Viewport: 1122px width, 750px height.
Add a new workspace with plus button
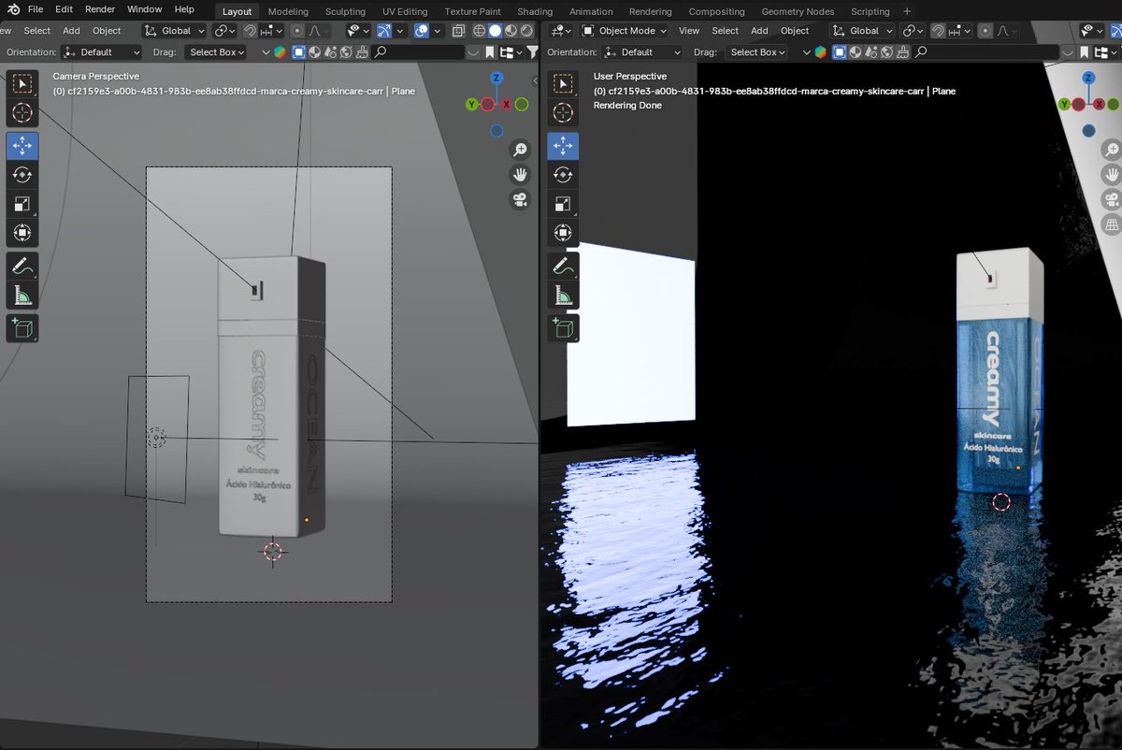[907, 11]
